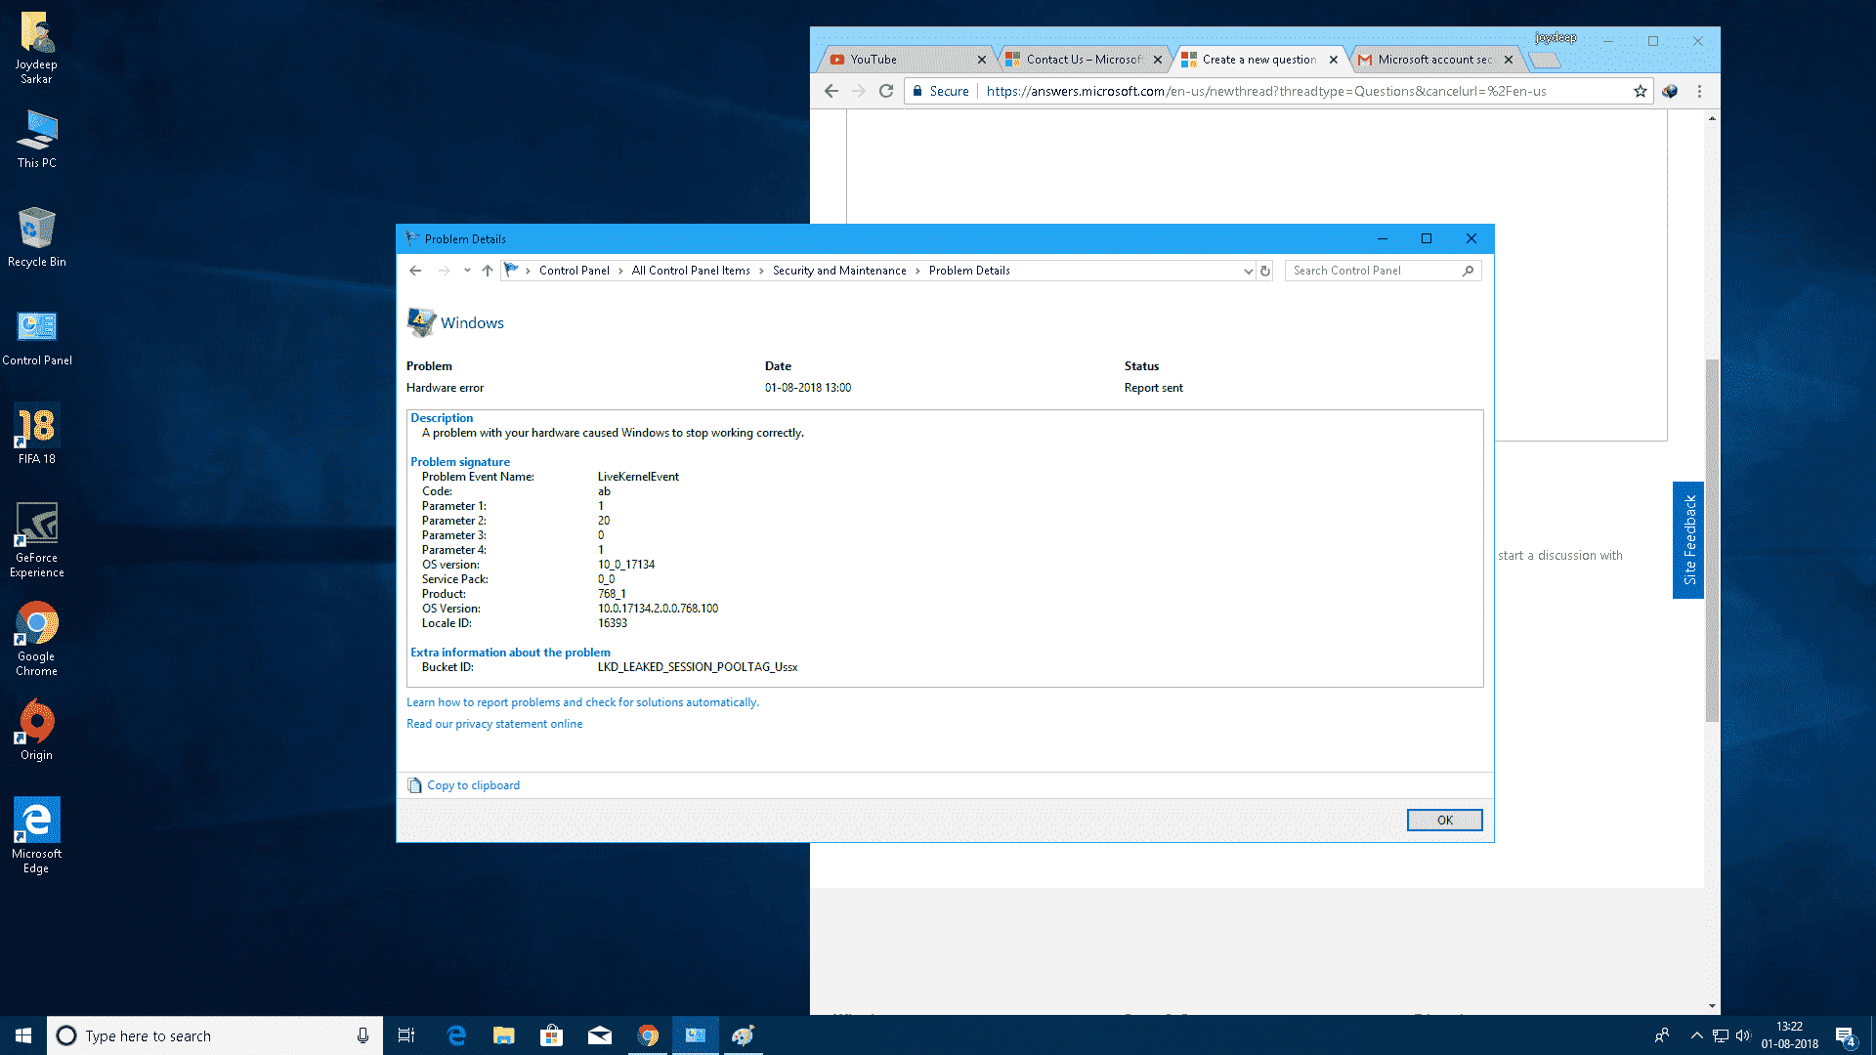Click microphone icon in taskbar search
The width and height of the screenshot is (1876, 1055).
click(362, 1035)
